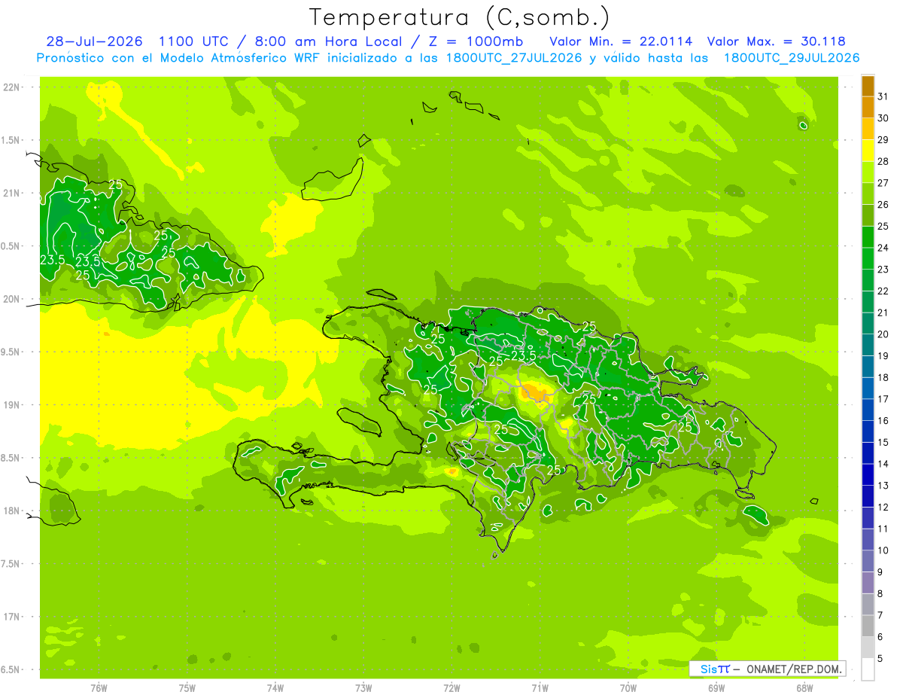Click the green 23 legend swatch
Viewport: 903px width, 698px height.
[x=868, y=258]
